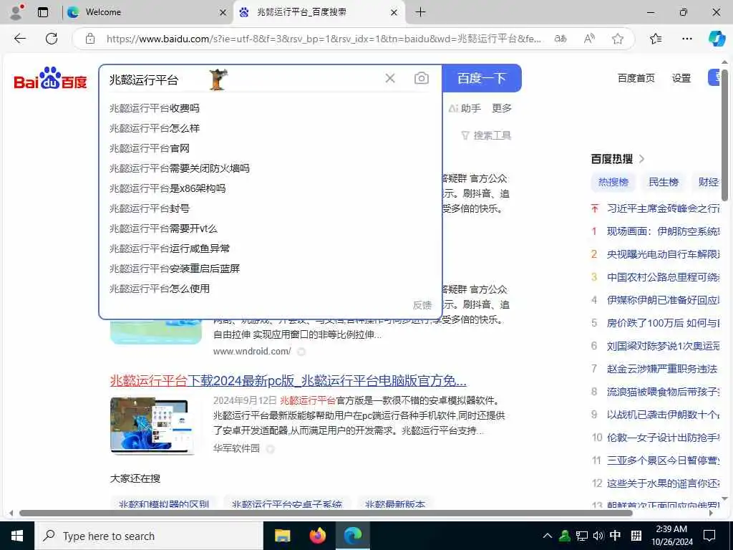Close the Welcome tab

tap(223, 13)
